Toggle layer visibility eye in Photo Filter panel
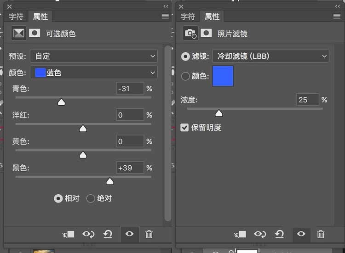This screenshot has width=345, height=253. (301, 234)
